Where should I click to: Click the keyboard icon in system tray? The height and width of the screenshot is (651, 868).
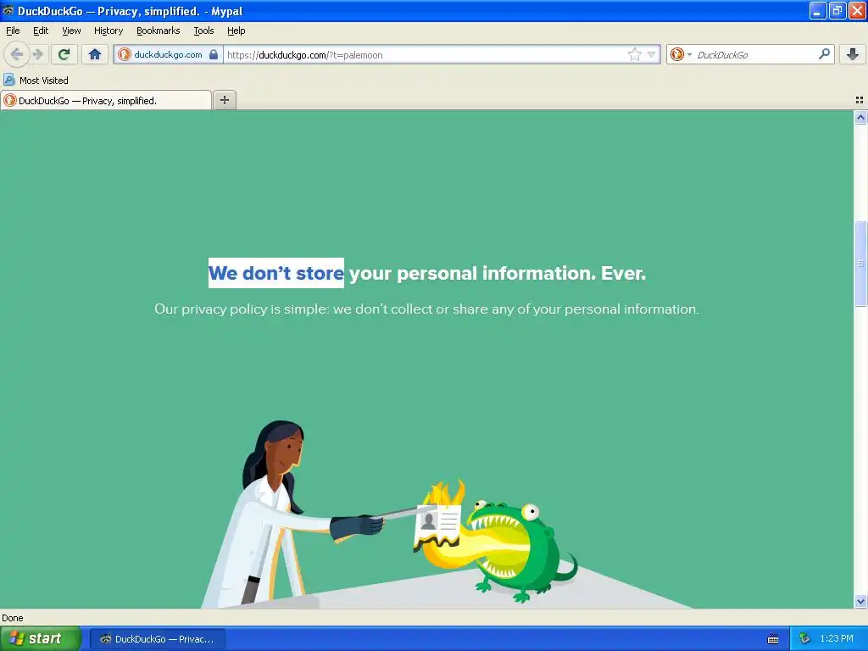click(x=773, y=639)
